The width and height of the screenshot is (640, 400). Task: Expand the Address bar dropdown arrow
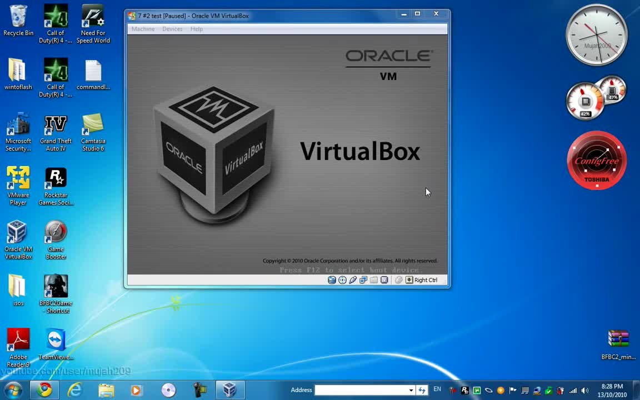(411, 390)
